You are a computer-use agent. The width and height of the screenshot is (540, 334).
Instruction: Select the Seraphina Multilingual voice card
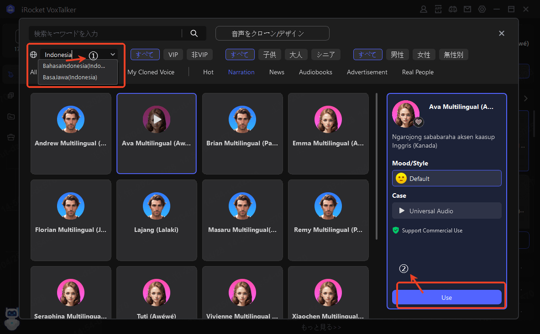71,293
